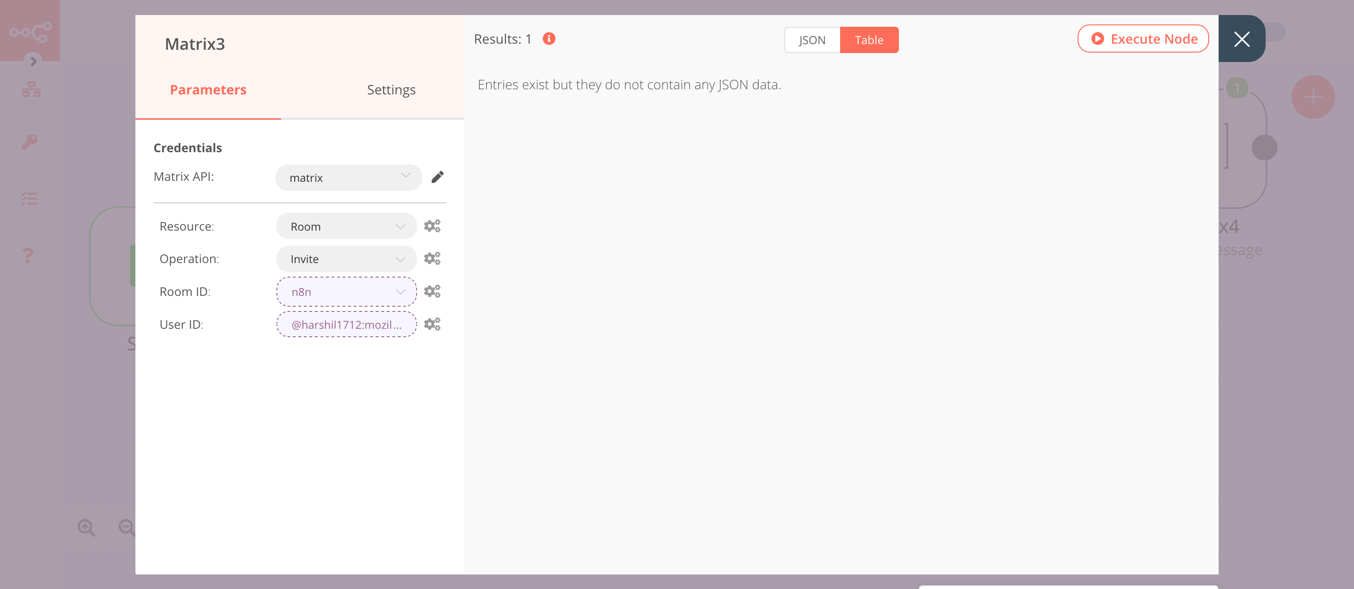Switch to the Settings tab
The image size is (1354, 589).
(x=391, y=89)
